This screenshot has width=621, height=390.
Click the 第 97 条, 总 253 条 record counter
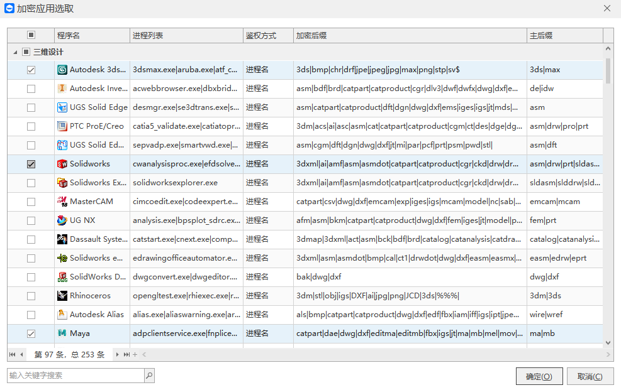pyautogui.click(x=69, y=354)
